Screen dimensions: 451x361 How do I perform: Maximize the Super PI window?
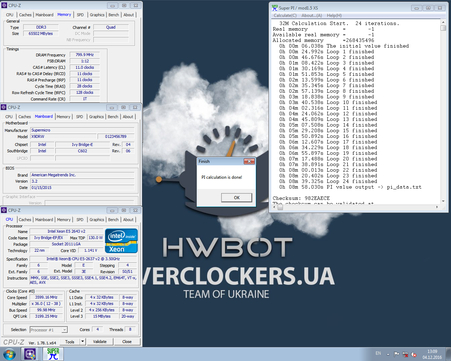[x=428, y=8]
